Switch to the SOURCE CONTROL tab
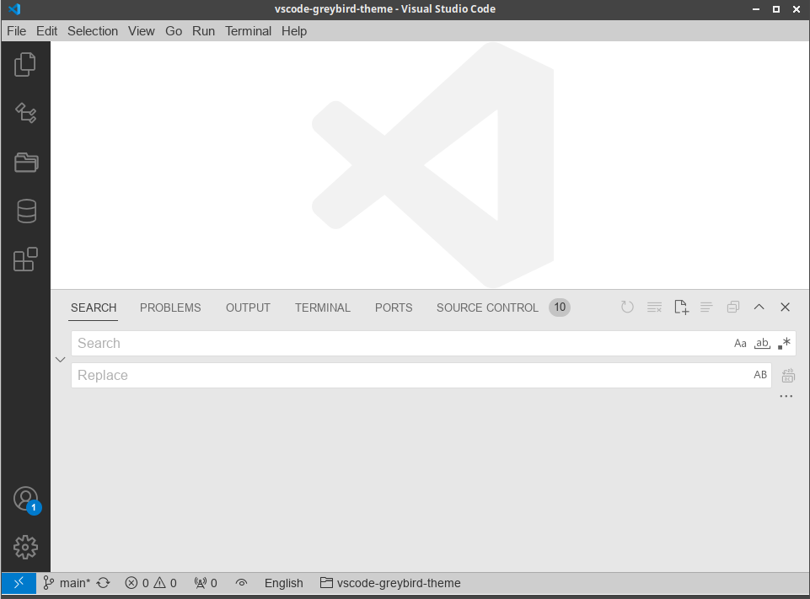 point(487,308)
